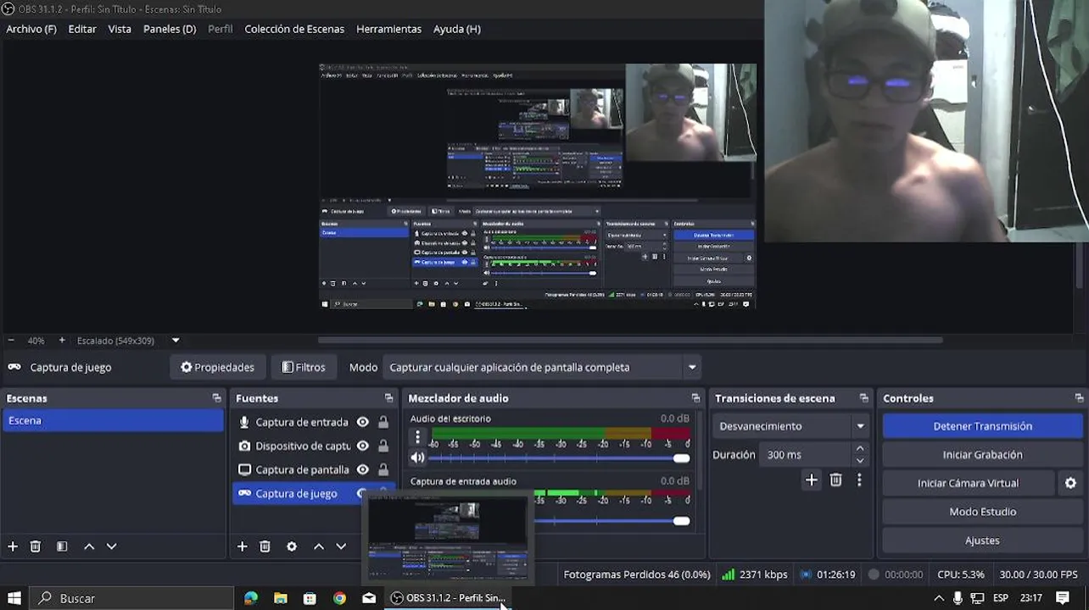Open Ayuda menu
The image size is (1089, 610).
457,29
